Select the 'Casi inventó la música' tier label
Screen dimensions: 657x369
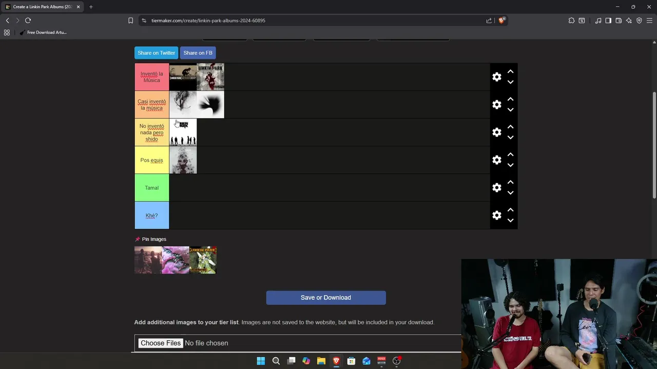151,105
